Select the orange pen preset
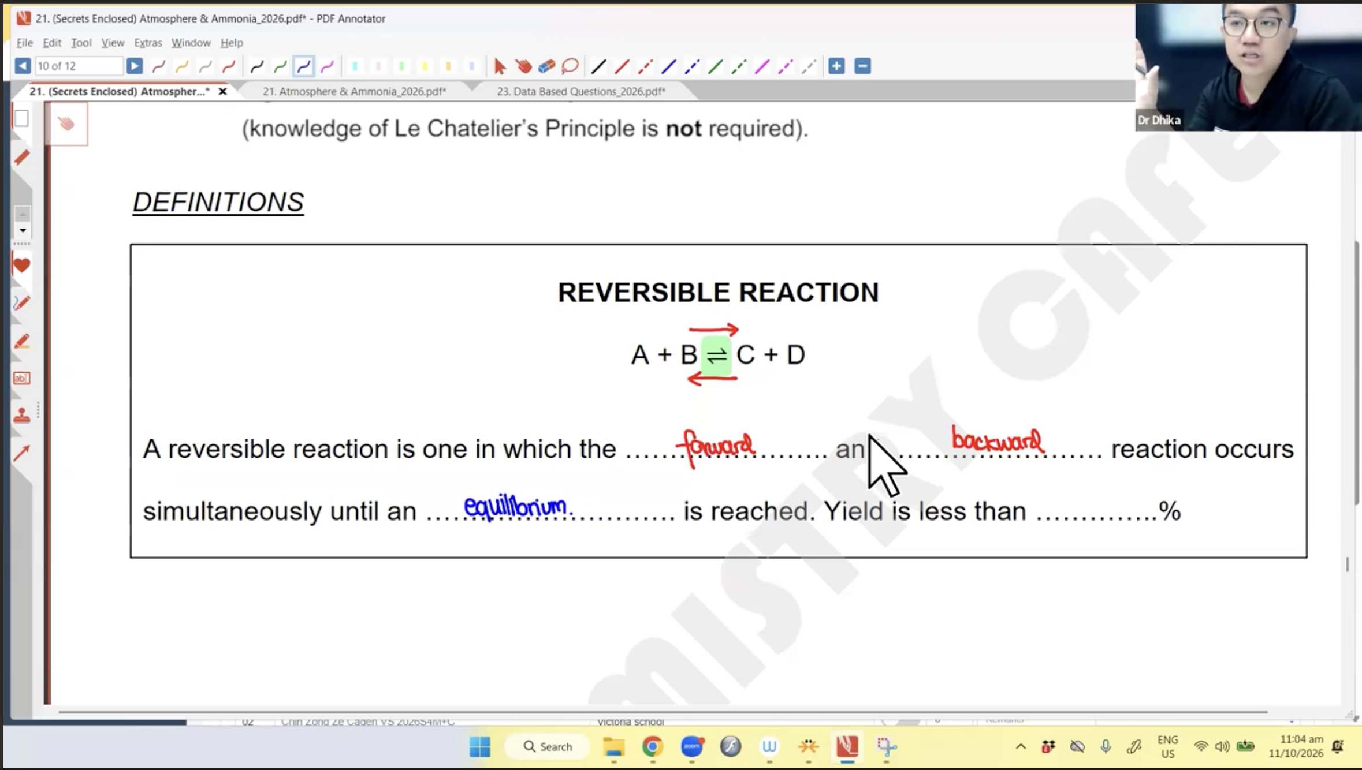The width and height of the screenshot is (1362, 770). [182, 66]
